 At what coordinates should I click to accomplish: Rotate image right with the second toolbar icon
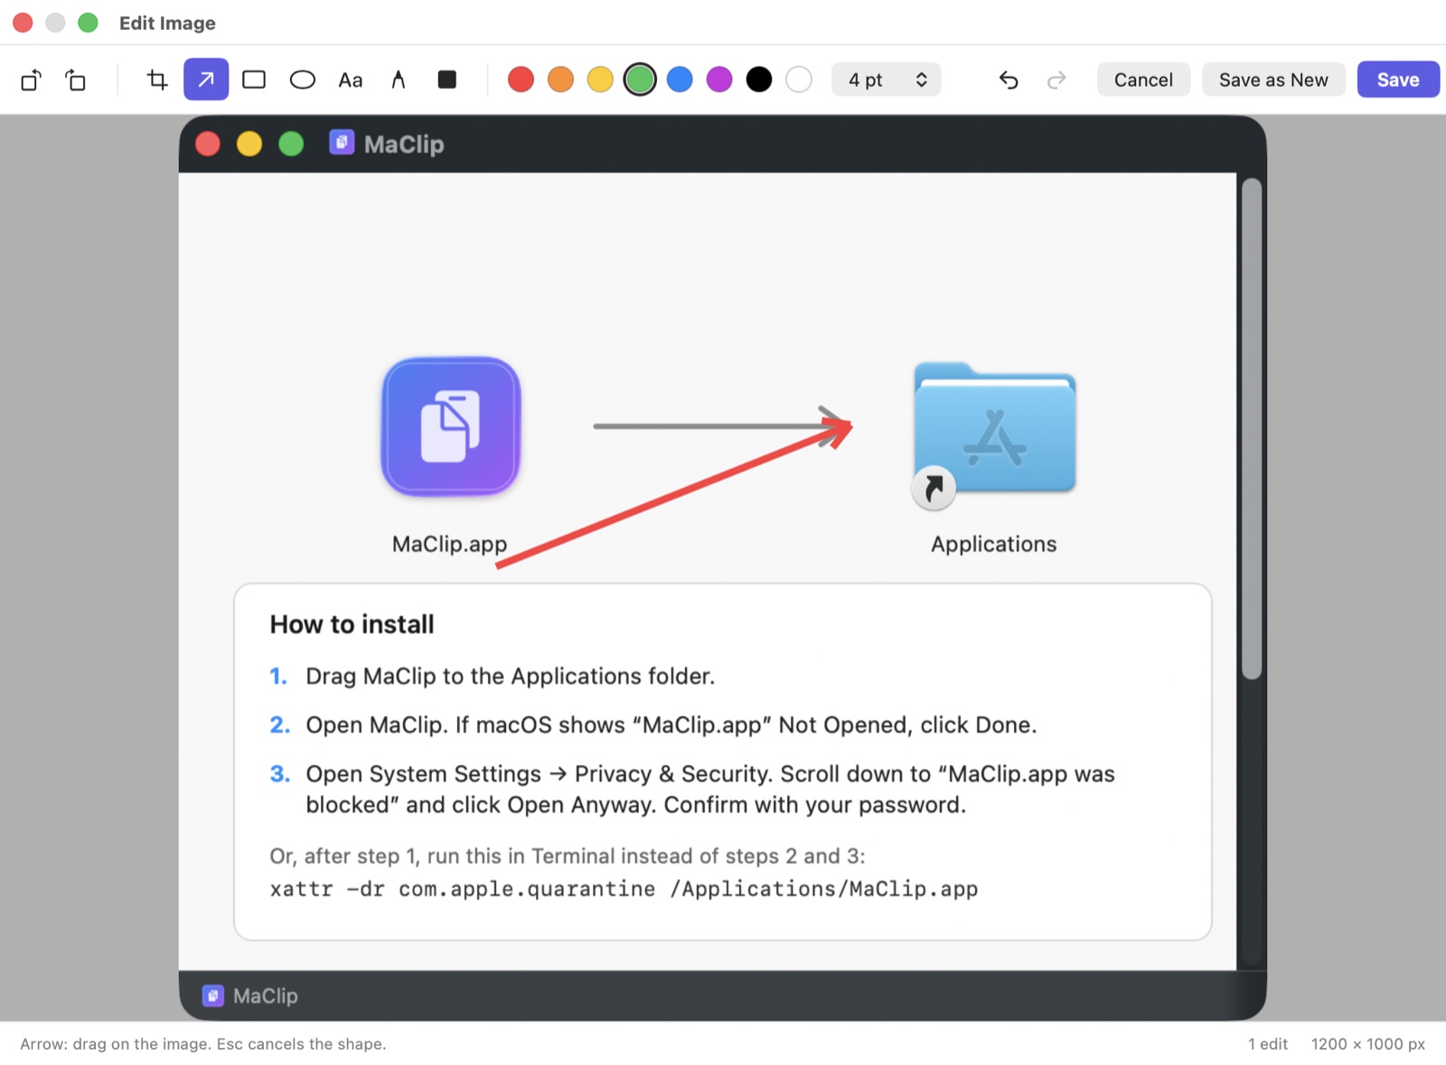click(75, 80)
